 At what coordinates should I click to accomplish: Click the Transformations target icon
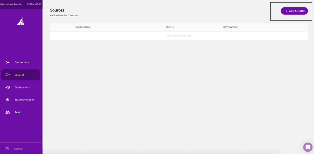pyautogui.click(x=8, y=100)
